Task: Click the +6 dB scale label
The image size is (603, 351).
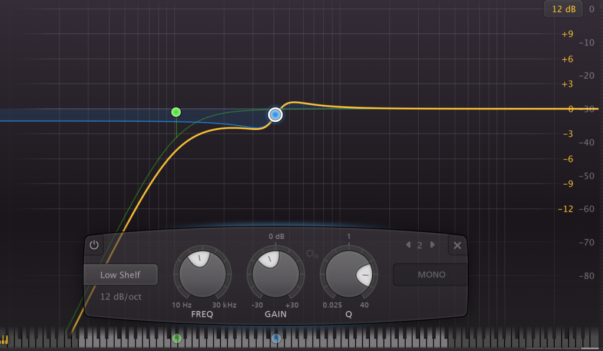Action: pyautogui.click(x=567, y=59)
